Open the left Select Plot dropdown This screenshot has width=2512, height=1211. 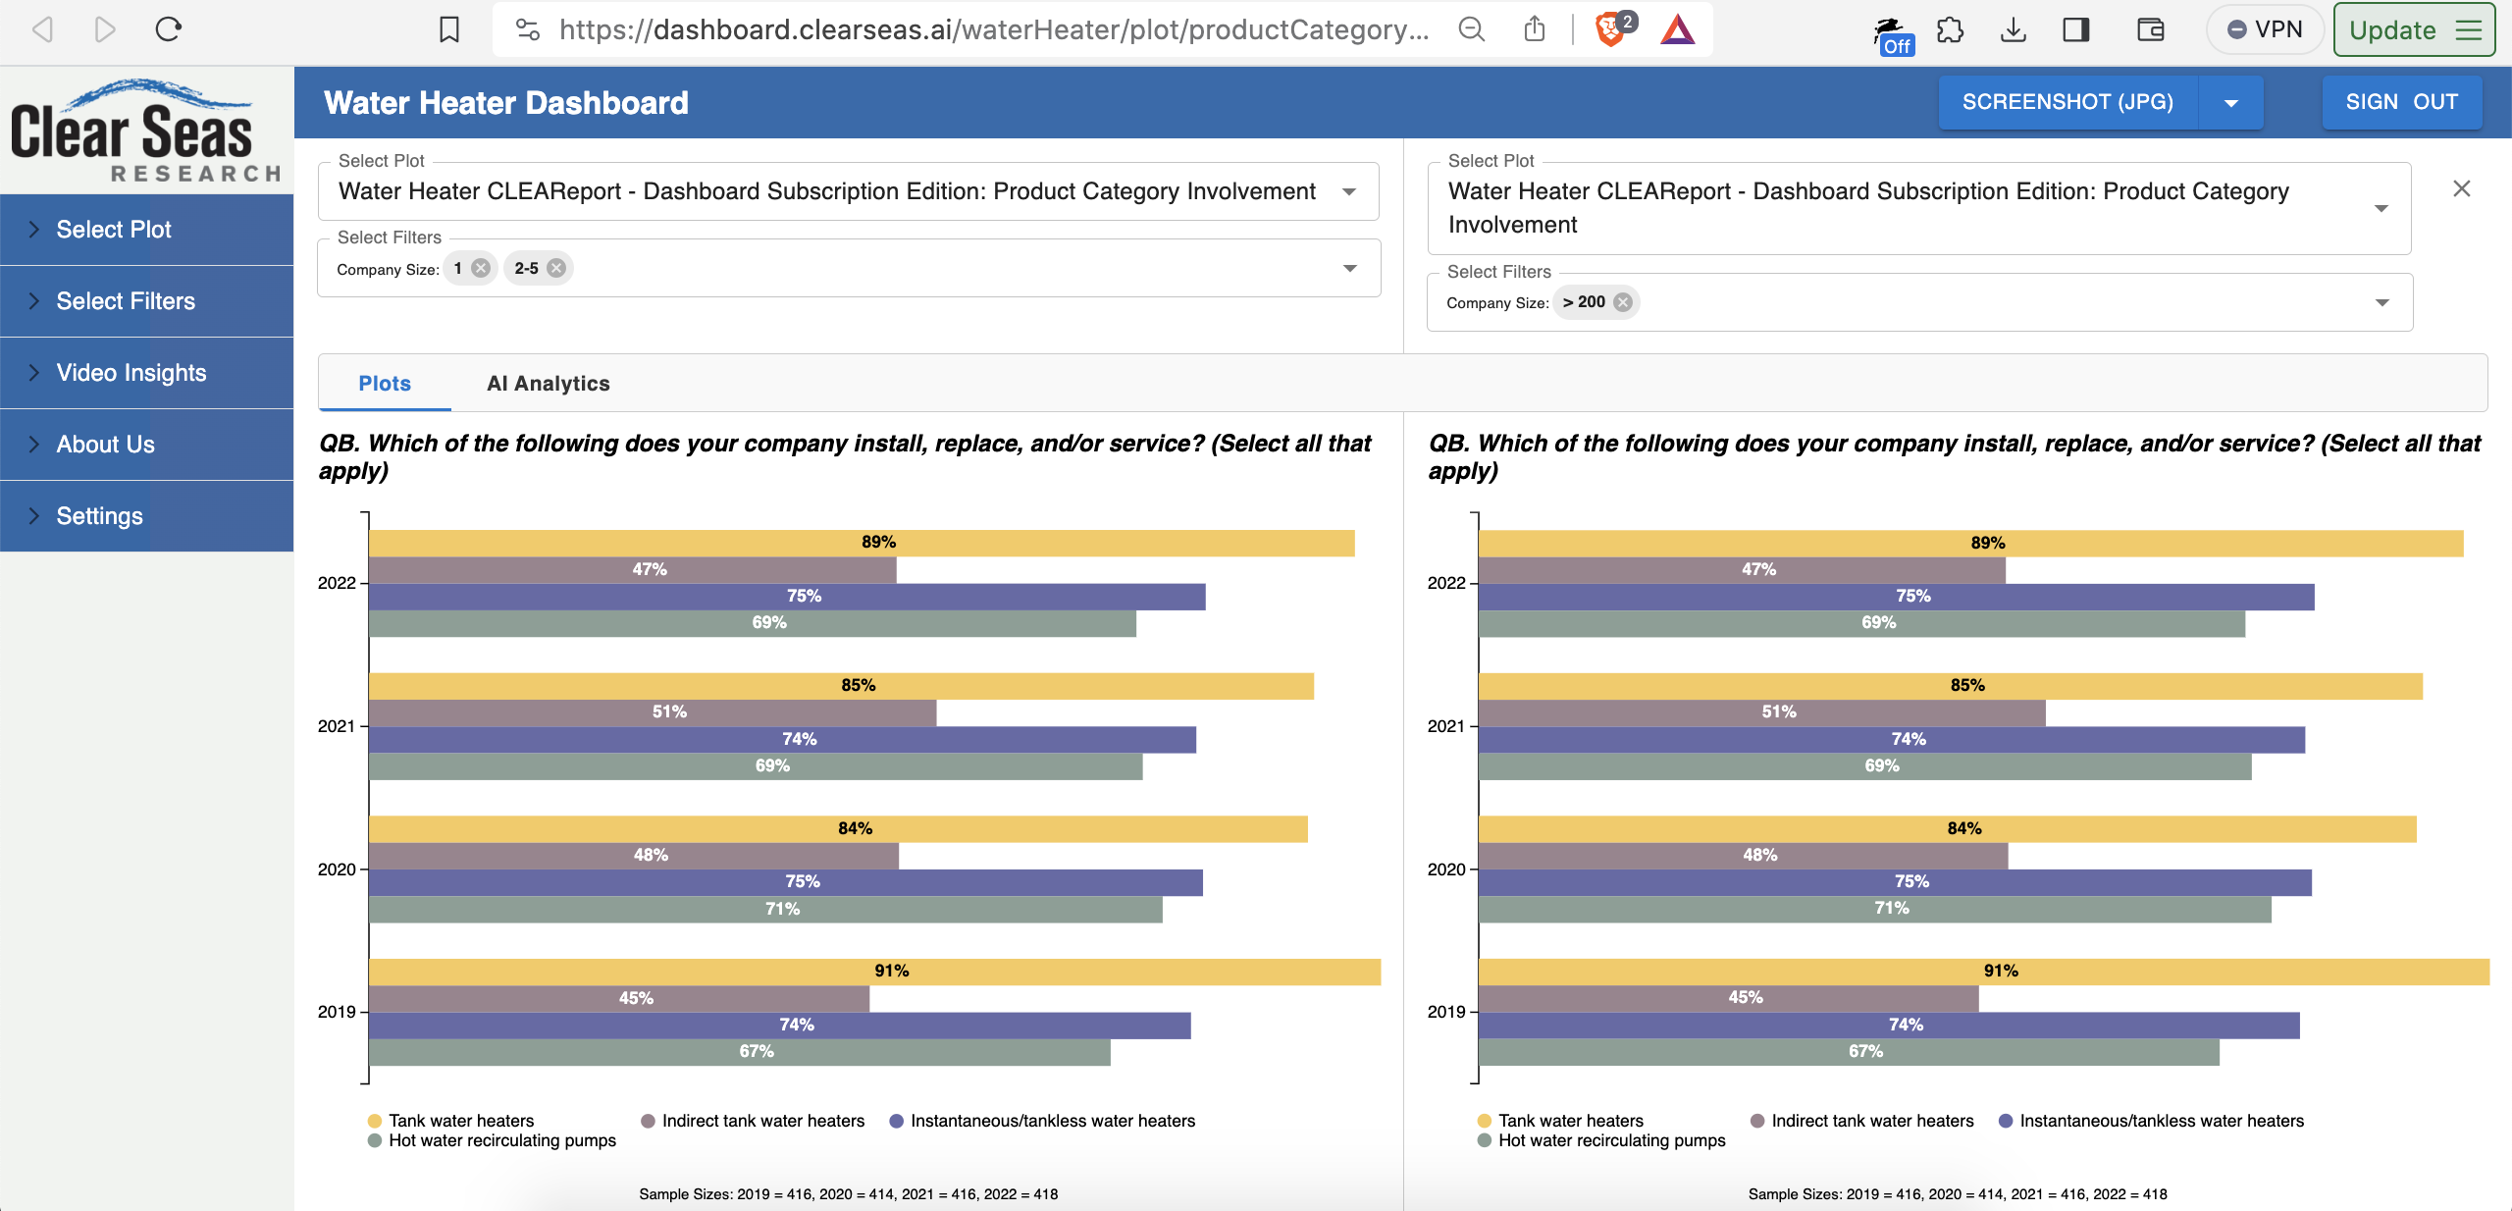pos(1350,191)
